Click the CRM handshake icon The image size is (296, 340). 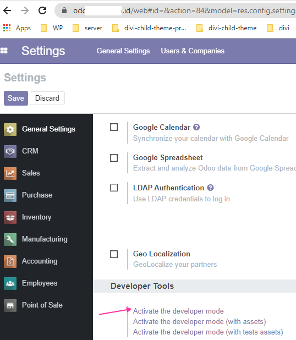pos(10,151)
